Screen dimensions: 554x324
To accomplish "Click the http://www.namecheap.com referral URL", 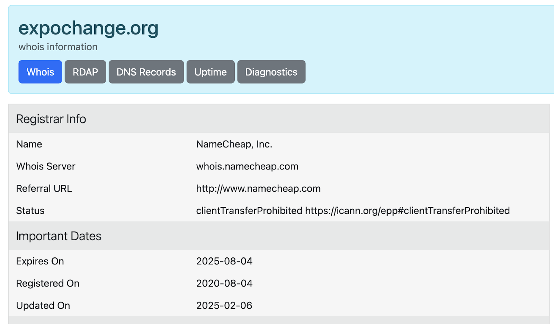I will coord(258,189).
